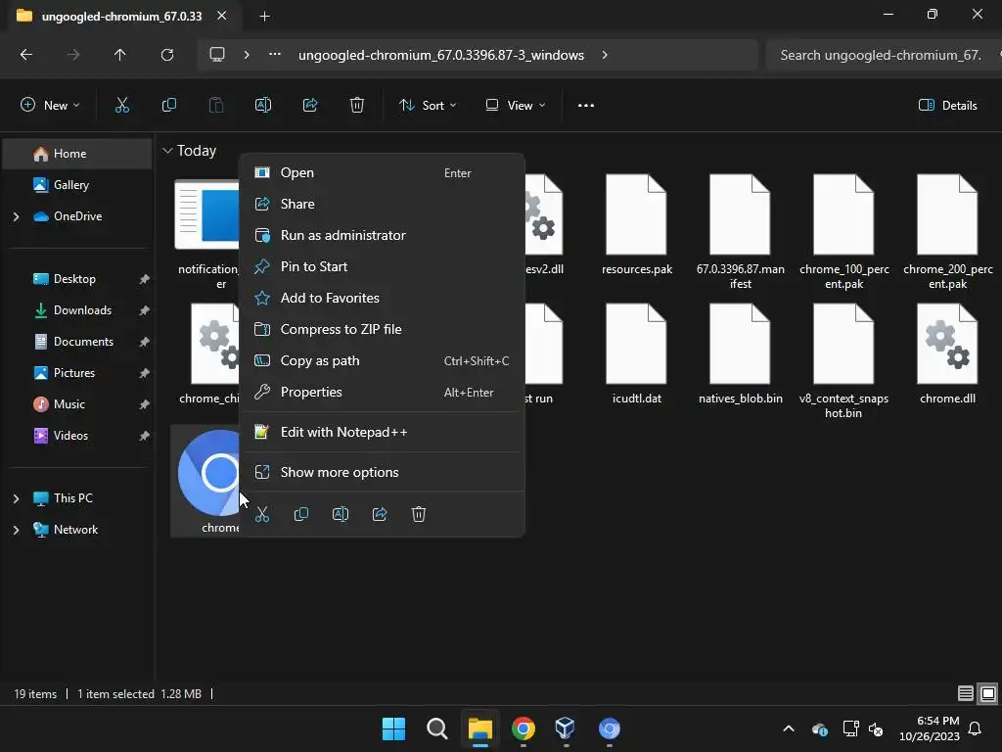
Task: Choose Copy as path
Action: click(382, 360)
